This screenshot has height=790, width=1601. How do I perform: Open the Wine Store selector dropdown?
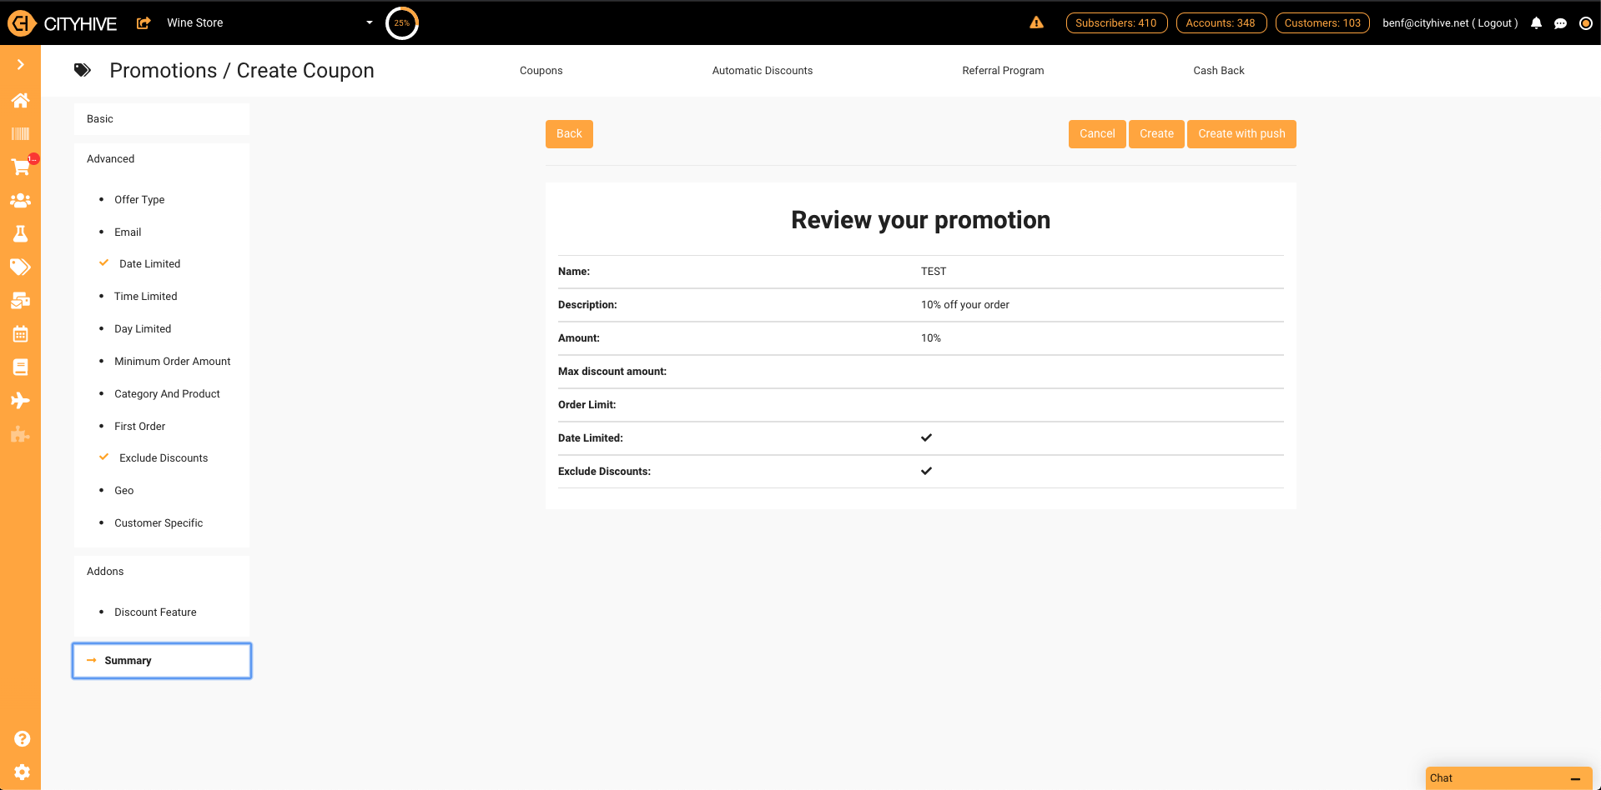(269, 22)
